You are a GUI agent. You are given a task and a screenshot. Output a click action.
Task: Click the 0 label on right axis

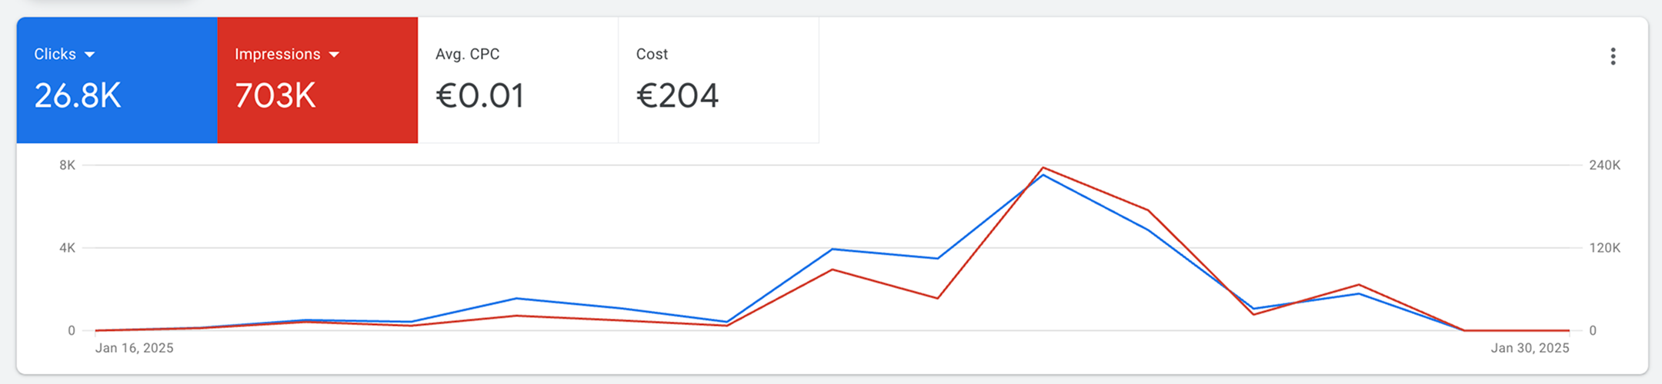pyautogui.click(x=1593, y=331)
